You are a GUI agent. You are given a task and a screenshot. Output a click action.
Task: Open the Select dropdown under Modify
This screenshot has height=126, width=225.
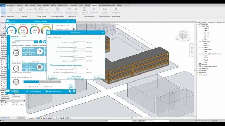coord(3,16)
